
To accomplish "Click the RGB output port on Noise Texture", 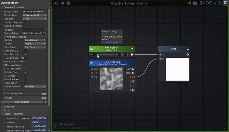I will tap(133, 73).
